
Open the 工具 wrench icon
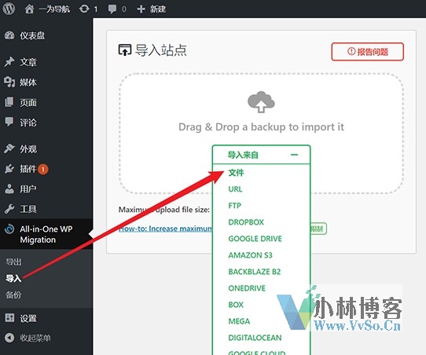(9, 209)
